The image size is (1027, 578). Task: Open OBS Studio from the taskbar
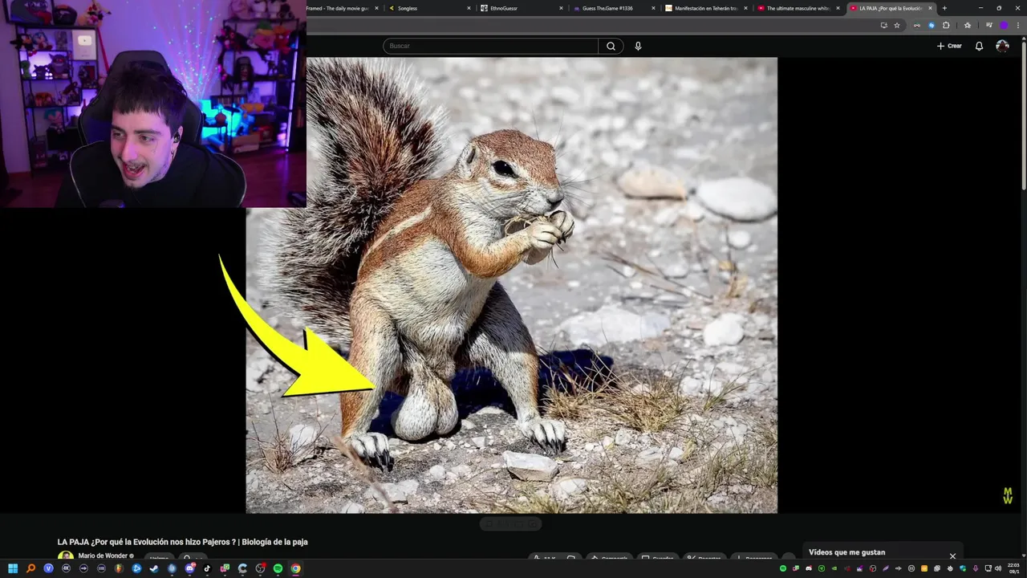point(260,568)
